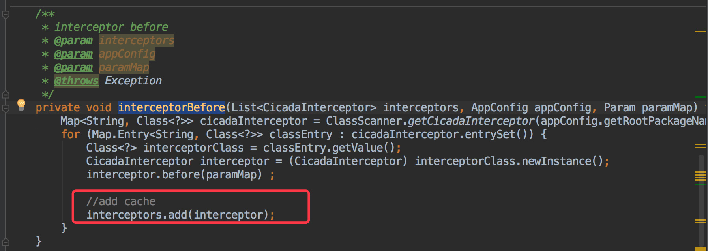The width and height of the screenshot is (708, 251).
Task: Collapse the Javadoc comment at its /** line
Action: (6, 15)
